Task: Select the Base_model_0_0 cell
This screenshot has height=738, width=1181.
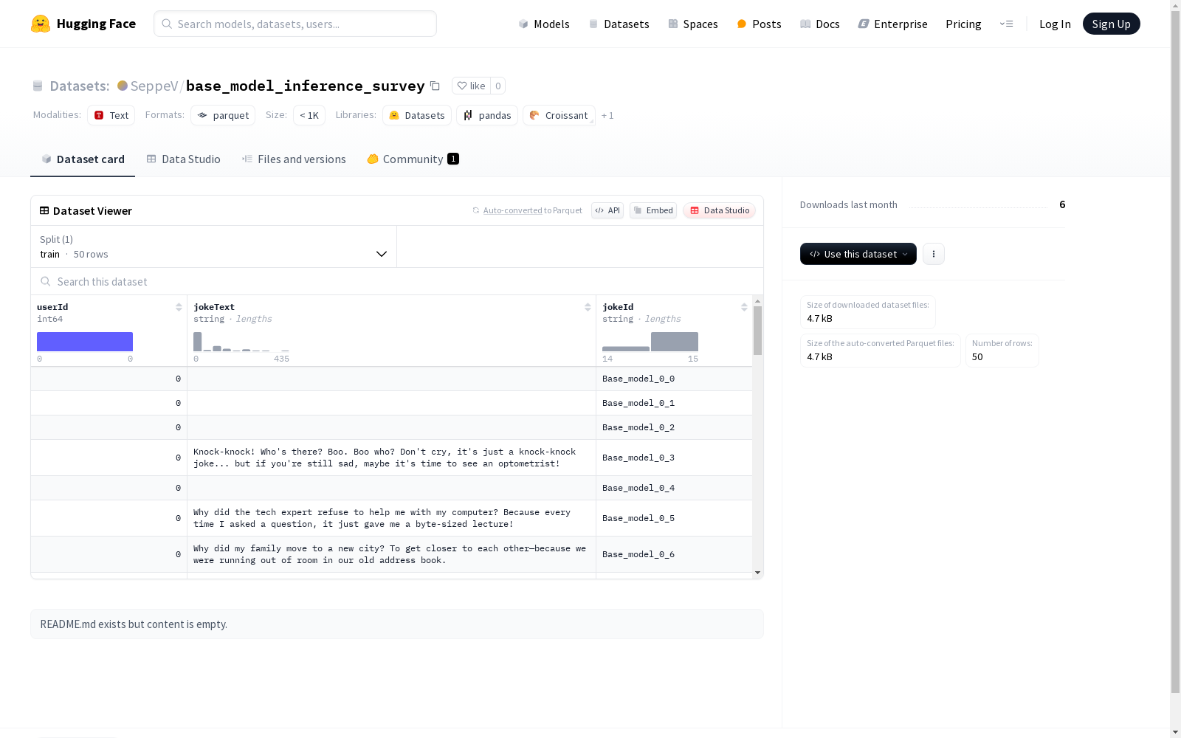Action: 674,379
